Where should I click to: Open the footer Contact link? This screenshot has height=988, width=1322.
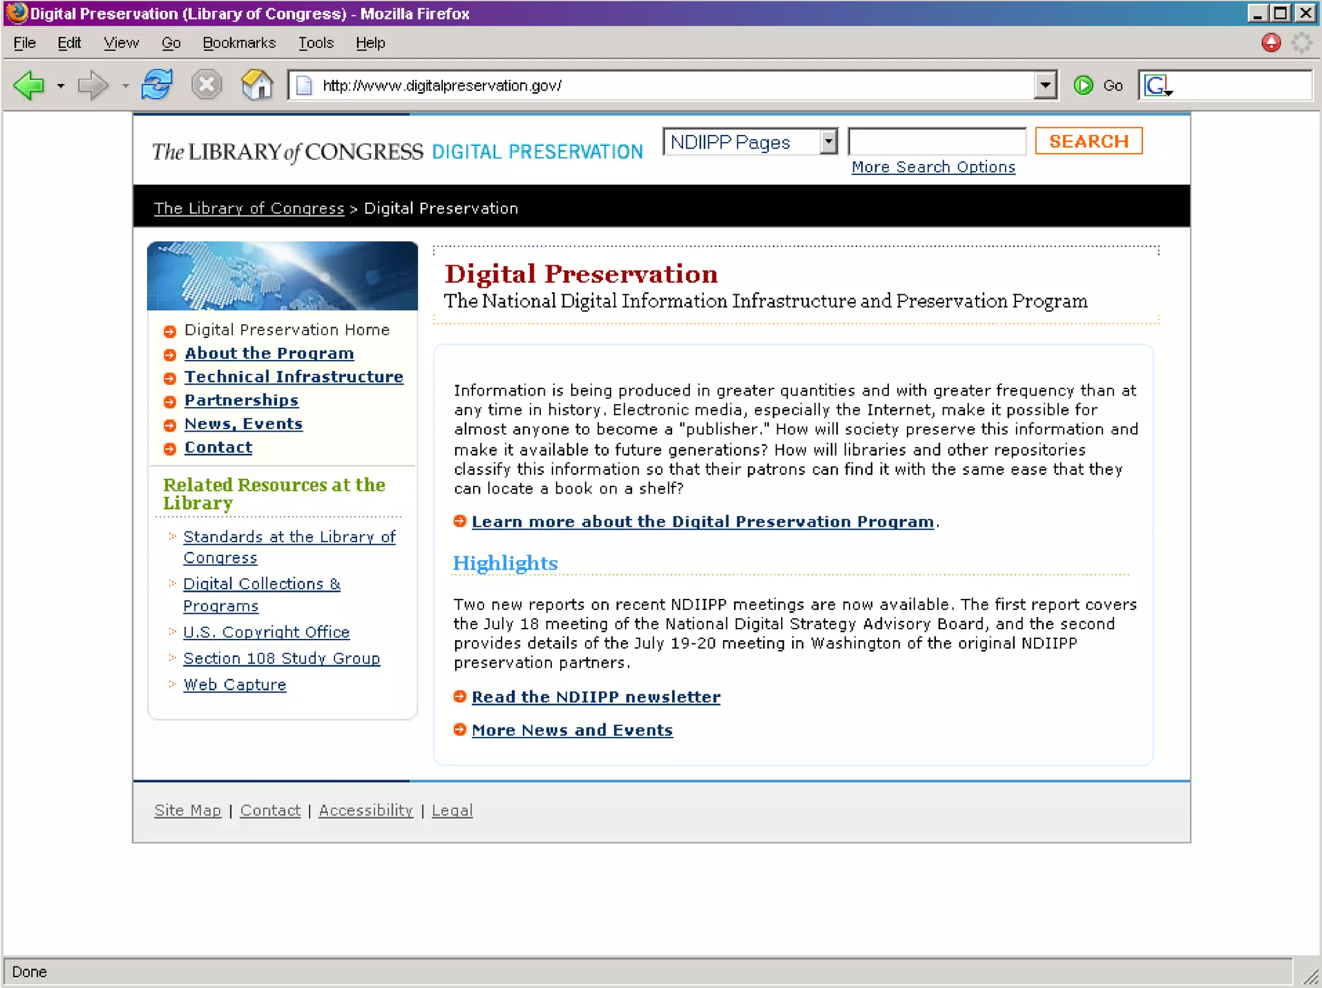pyautogui.click(x=270, y=811)
